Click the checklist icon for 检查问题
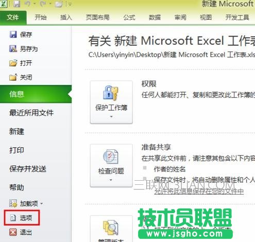The width and height of the screenshot is (255, 242). click(x=111, y=157)
